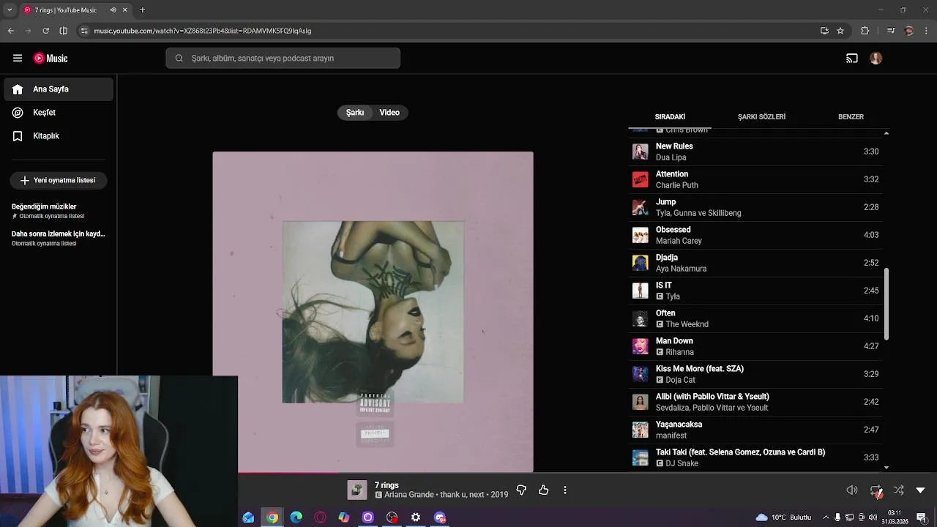Click the queue list scrollbar

(886, 304)
